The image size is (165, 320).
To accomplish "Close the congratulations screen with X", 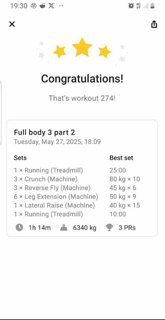I will [x=12, y=24].
